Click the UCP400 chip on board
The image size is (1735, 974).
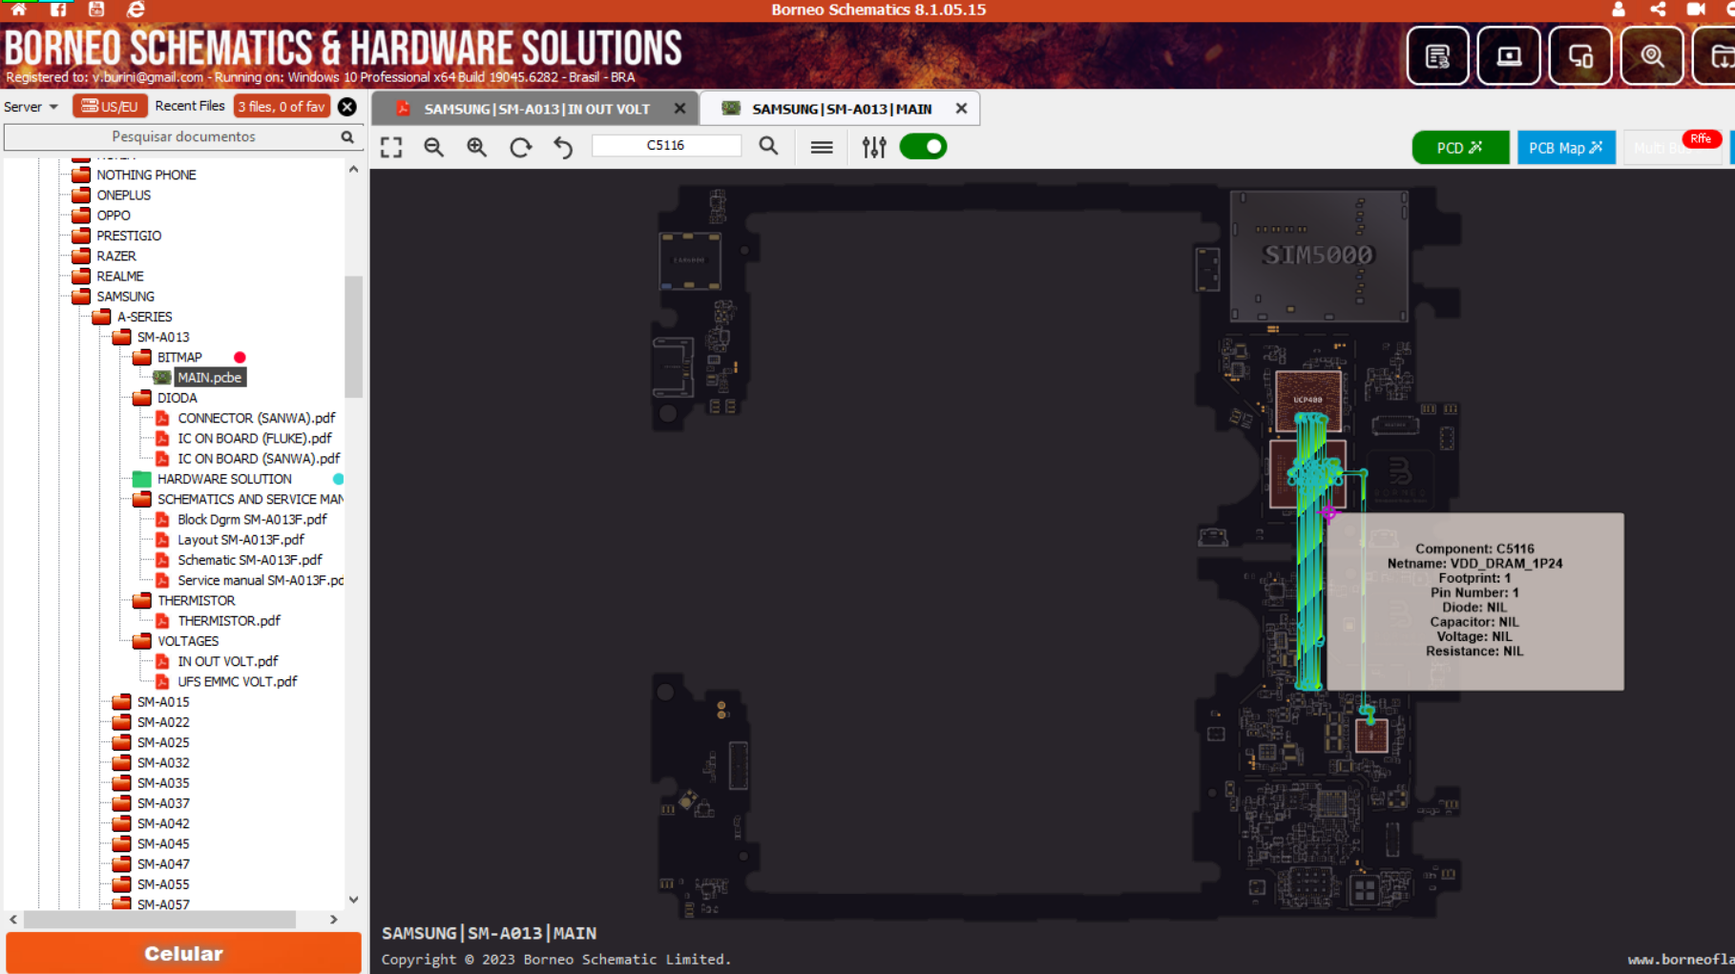1307,400
